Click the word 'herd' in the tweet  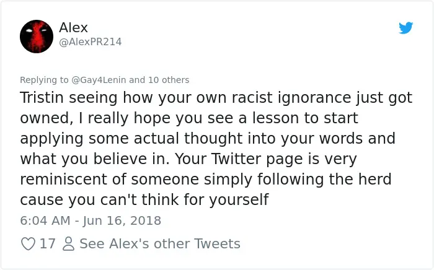coord(374,179)
